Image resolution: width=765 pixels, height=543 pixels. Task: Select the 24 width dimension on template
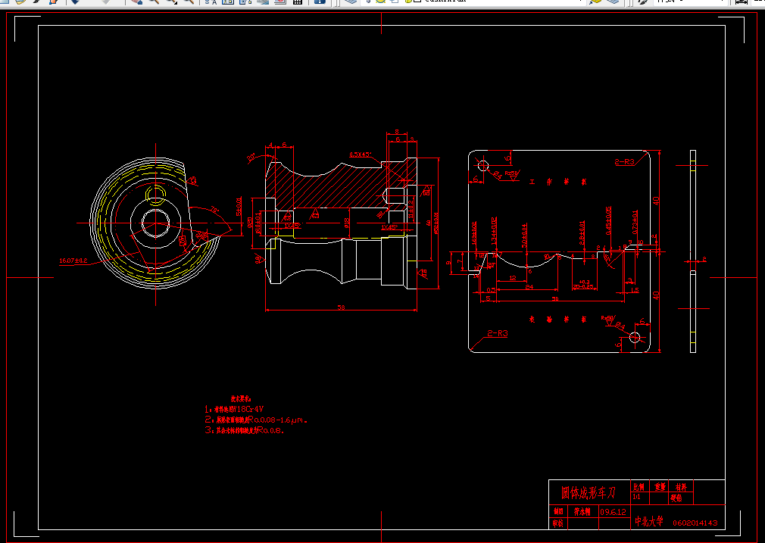pyautogui.click(x=529, y=287)
